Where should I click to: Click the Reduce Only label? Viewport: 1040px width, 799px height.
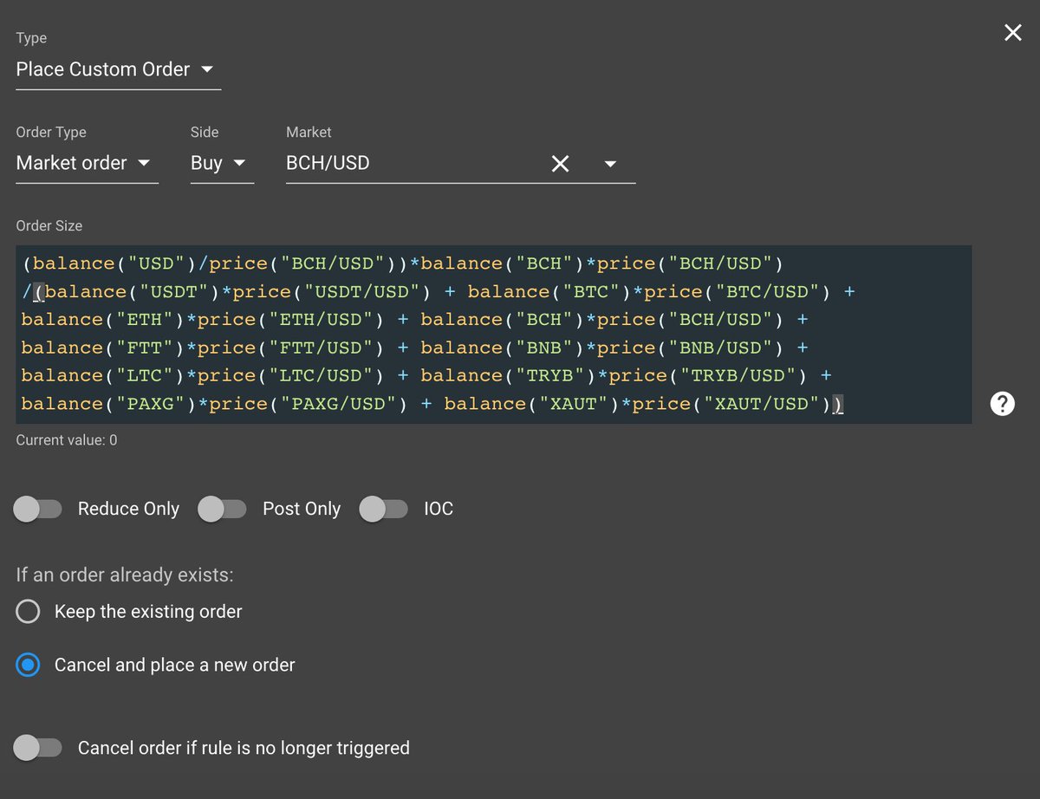pos(128,509)
